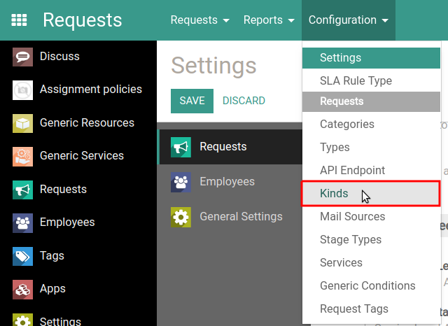Viewport: 448px width, 326px height.
Task: Click the DISCARD link
Action: tap(244, 101)
